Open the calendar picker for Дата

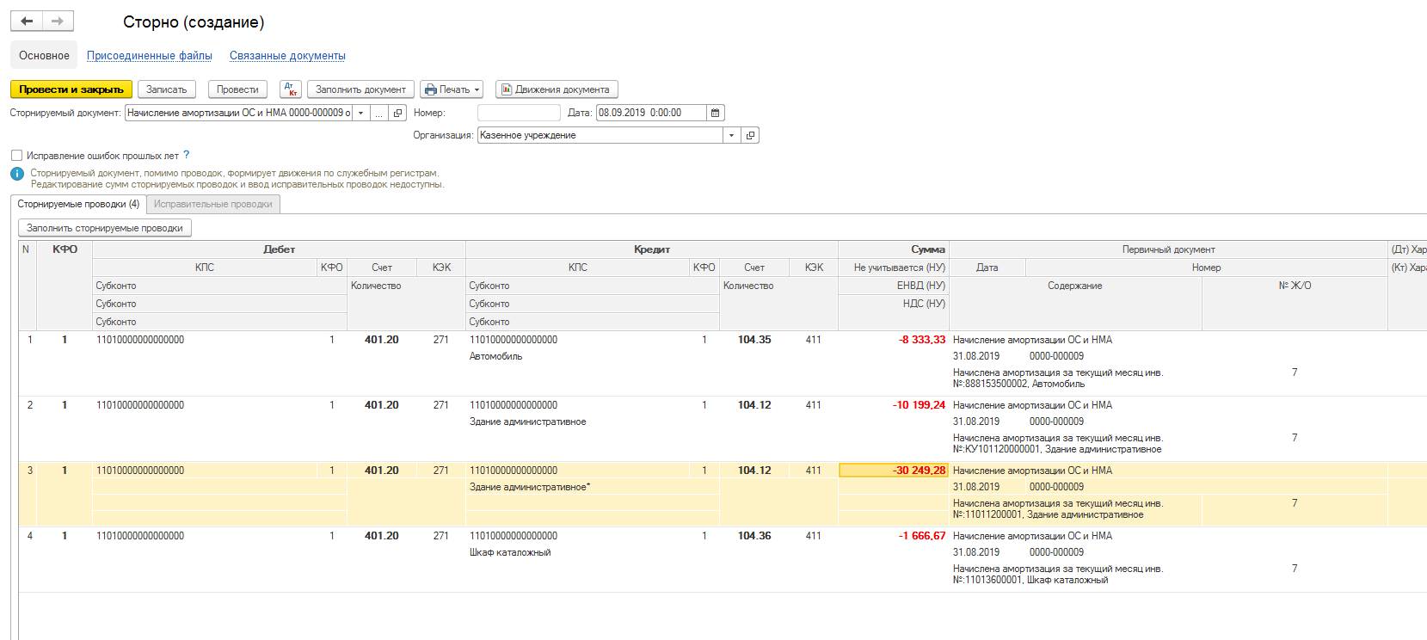point(716,113)
